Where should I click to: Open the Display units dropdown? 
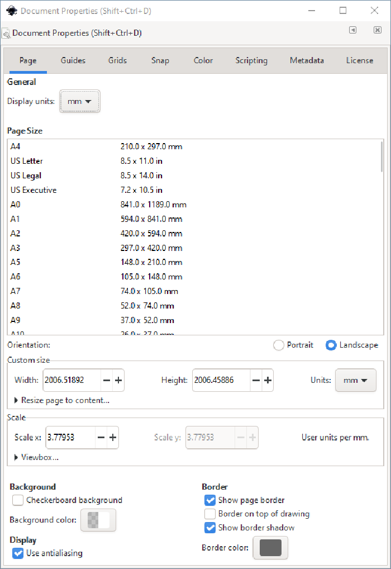tap(80, 102)
